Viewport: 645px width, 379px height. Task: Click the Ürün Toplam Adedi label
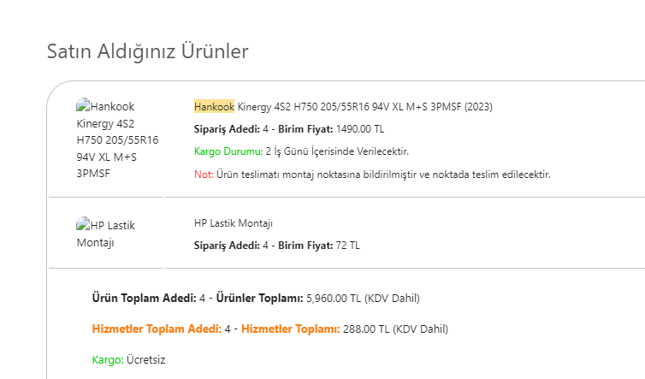(145, 299)
